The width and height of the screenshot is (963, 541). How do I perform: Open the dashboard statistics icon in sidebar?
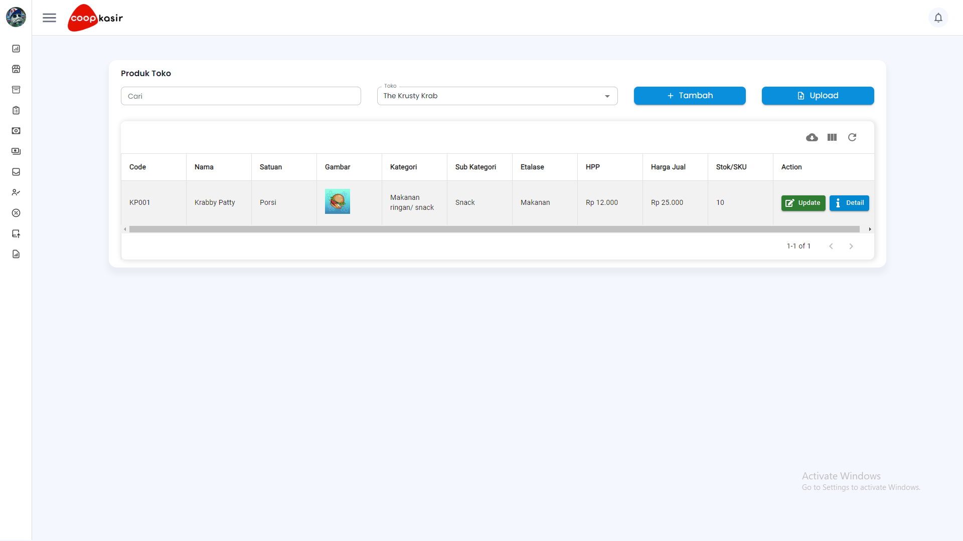[16, 49]
